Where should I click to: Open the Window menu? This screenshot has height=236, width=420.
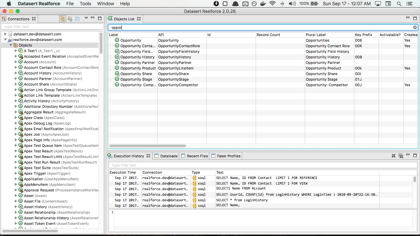tap(106, 4)
